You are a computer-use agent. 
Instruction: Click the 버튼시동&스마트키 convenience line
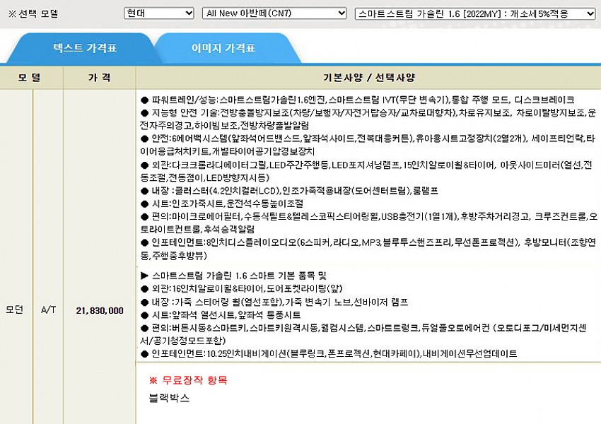368,327
